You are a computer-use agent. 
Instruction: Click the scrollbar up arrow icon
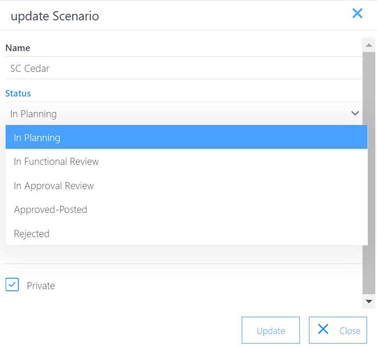369,45
